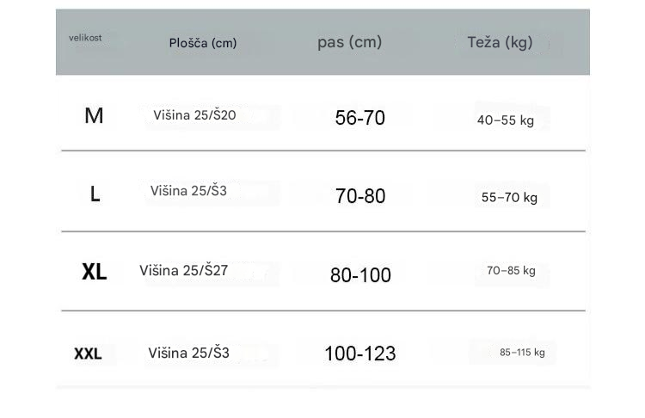Select the weight range 85–115 kg
645x418 pixels.
(522, 353)
